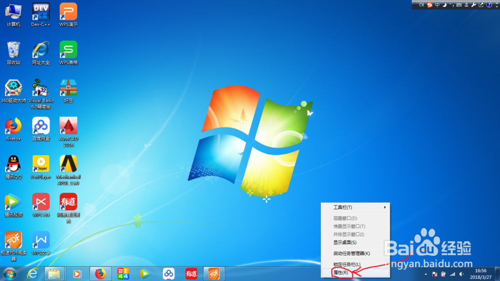
Task: Open the 有道 taskbar icon
Action: coord(191,273)
